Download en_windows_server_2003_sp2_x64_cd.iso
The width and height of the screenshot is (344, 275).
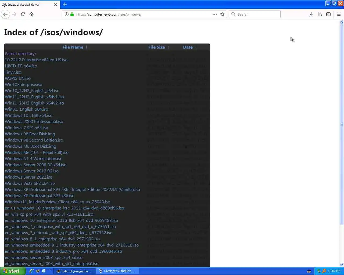coord(44,257)
